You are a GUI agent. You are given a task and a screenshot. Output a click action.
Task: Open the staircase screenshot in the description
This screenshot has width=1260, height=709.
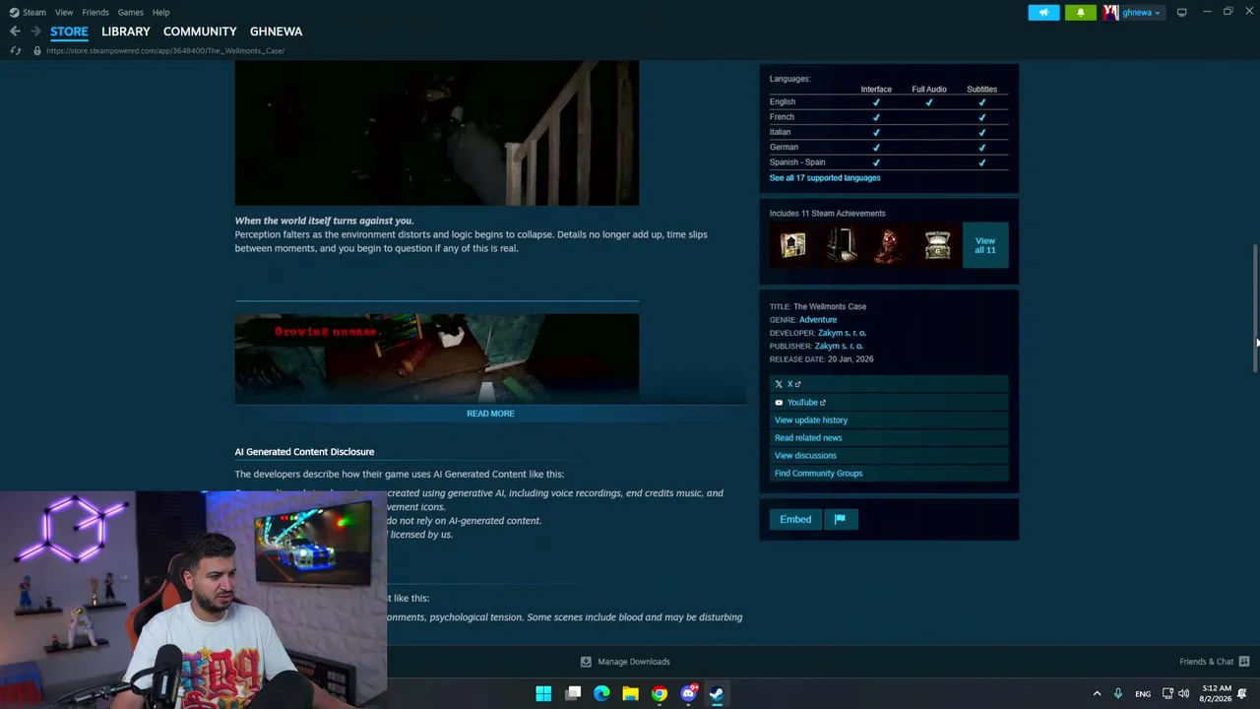[437, 134]
